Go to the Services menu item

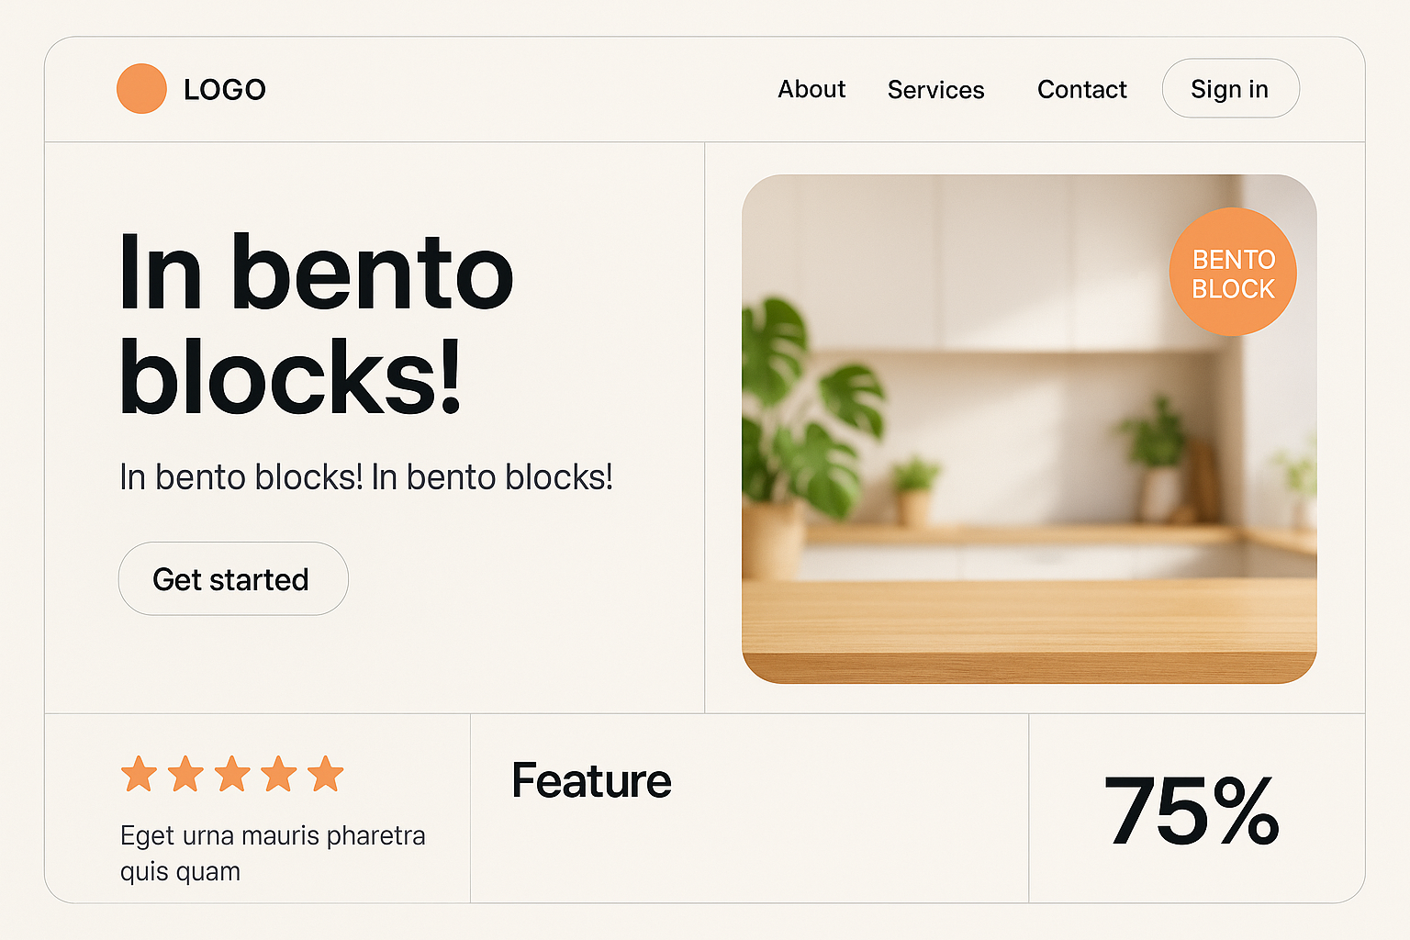(x=935, y=90)
